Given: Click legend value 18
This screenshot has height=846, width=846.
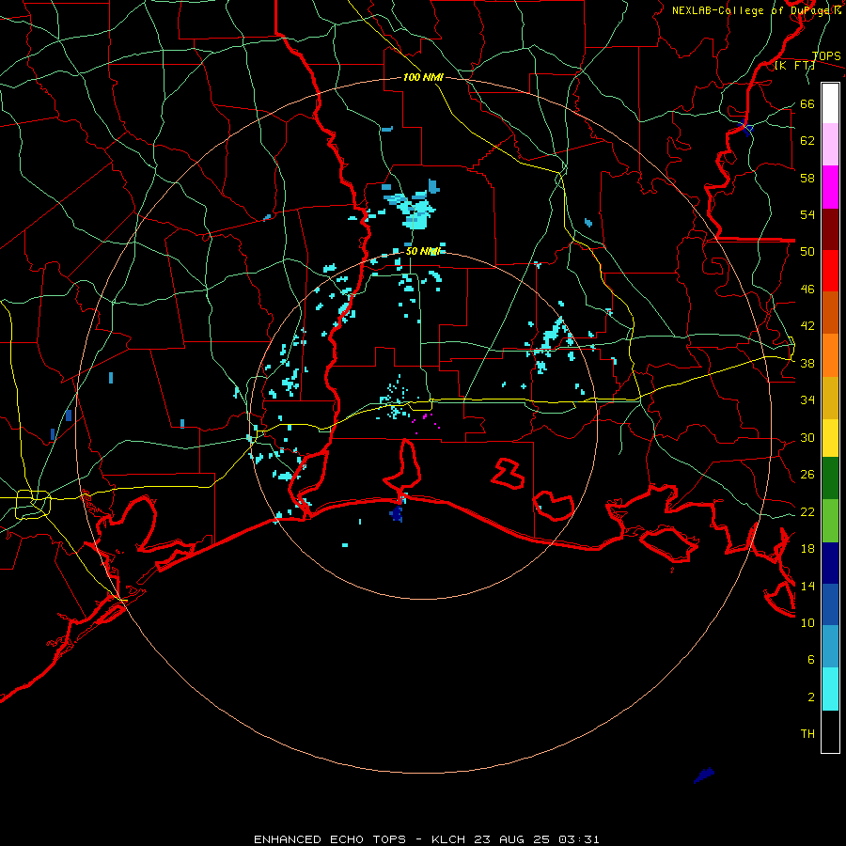Looking at the screenshot, I should tap(807, 549).
